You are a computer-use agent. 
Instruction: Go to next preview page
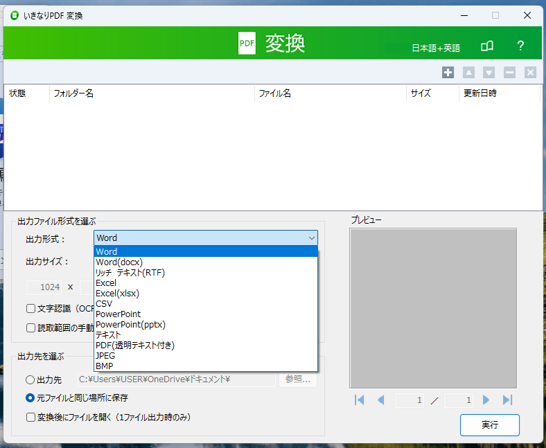[486, 400]
